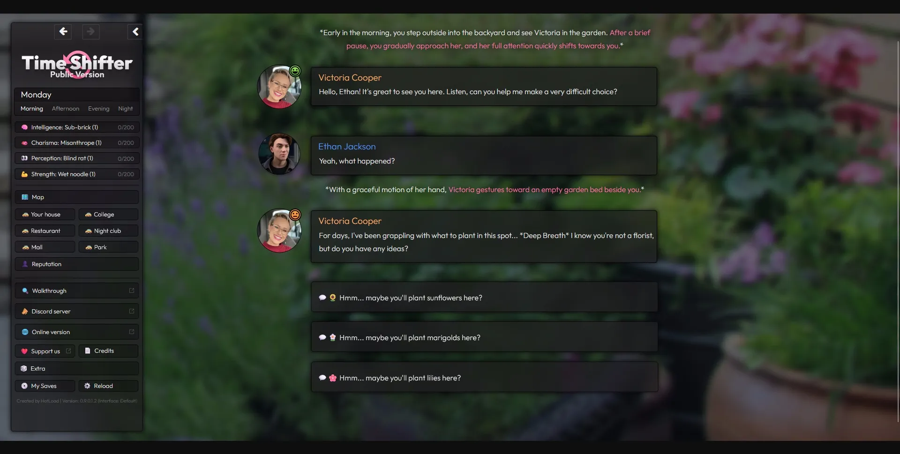900x454 pixels.
Task: Click Ethan Jackson's portrait
Action: pyautogui.click(x=279, y=154)
